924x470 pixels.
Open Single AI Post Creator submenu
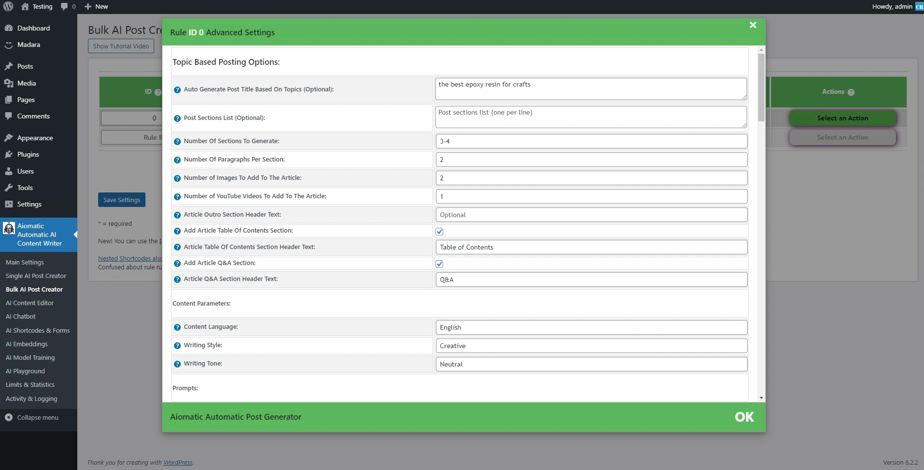point(36,276)
